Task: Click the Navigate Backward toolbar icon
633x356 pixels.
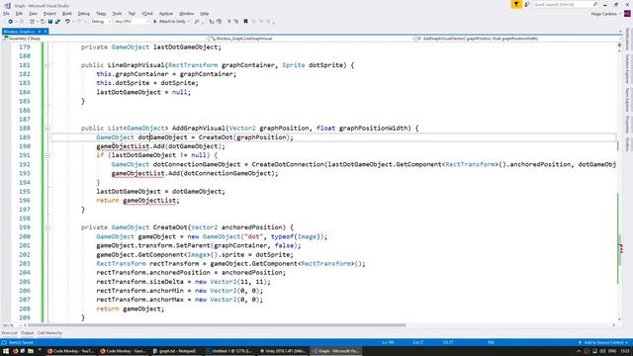Action: 10,22
